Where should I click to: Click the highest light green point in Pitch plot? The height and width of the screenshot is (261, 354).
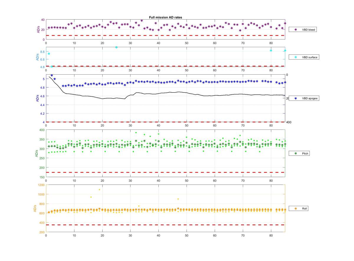136,133
